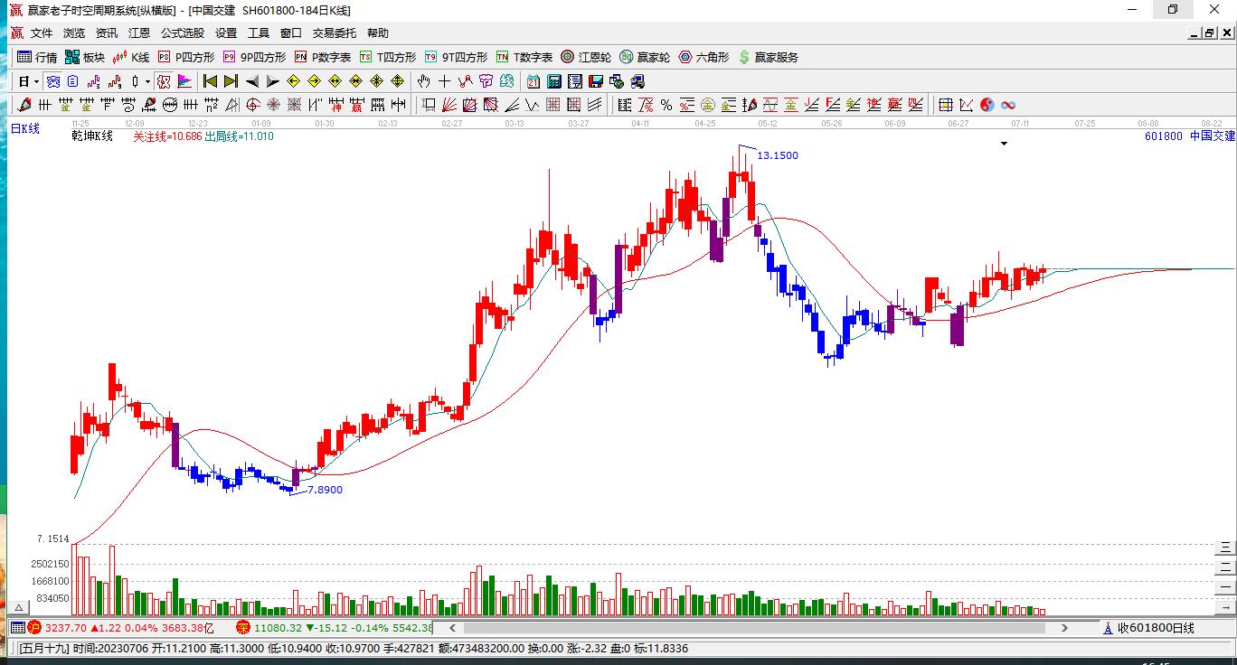Open the 江恩轮 (Gann wheel) tool
This screenshot has height=665, width=1237.
[x=586, y=57]
